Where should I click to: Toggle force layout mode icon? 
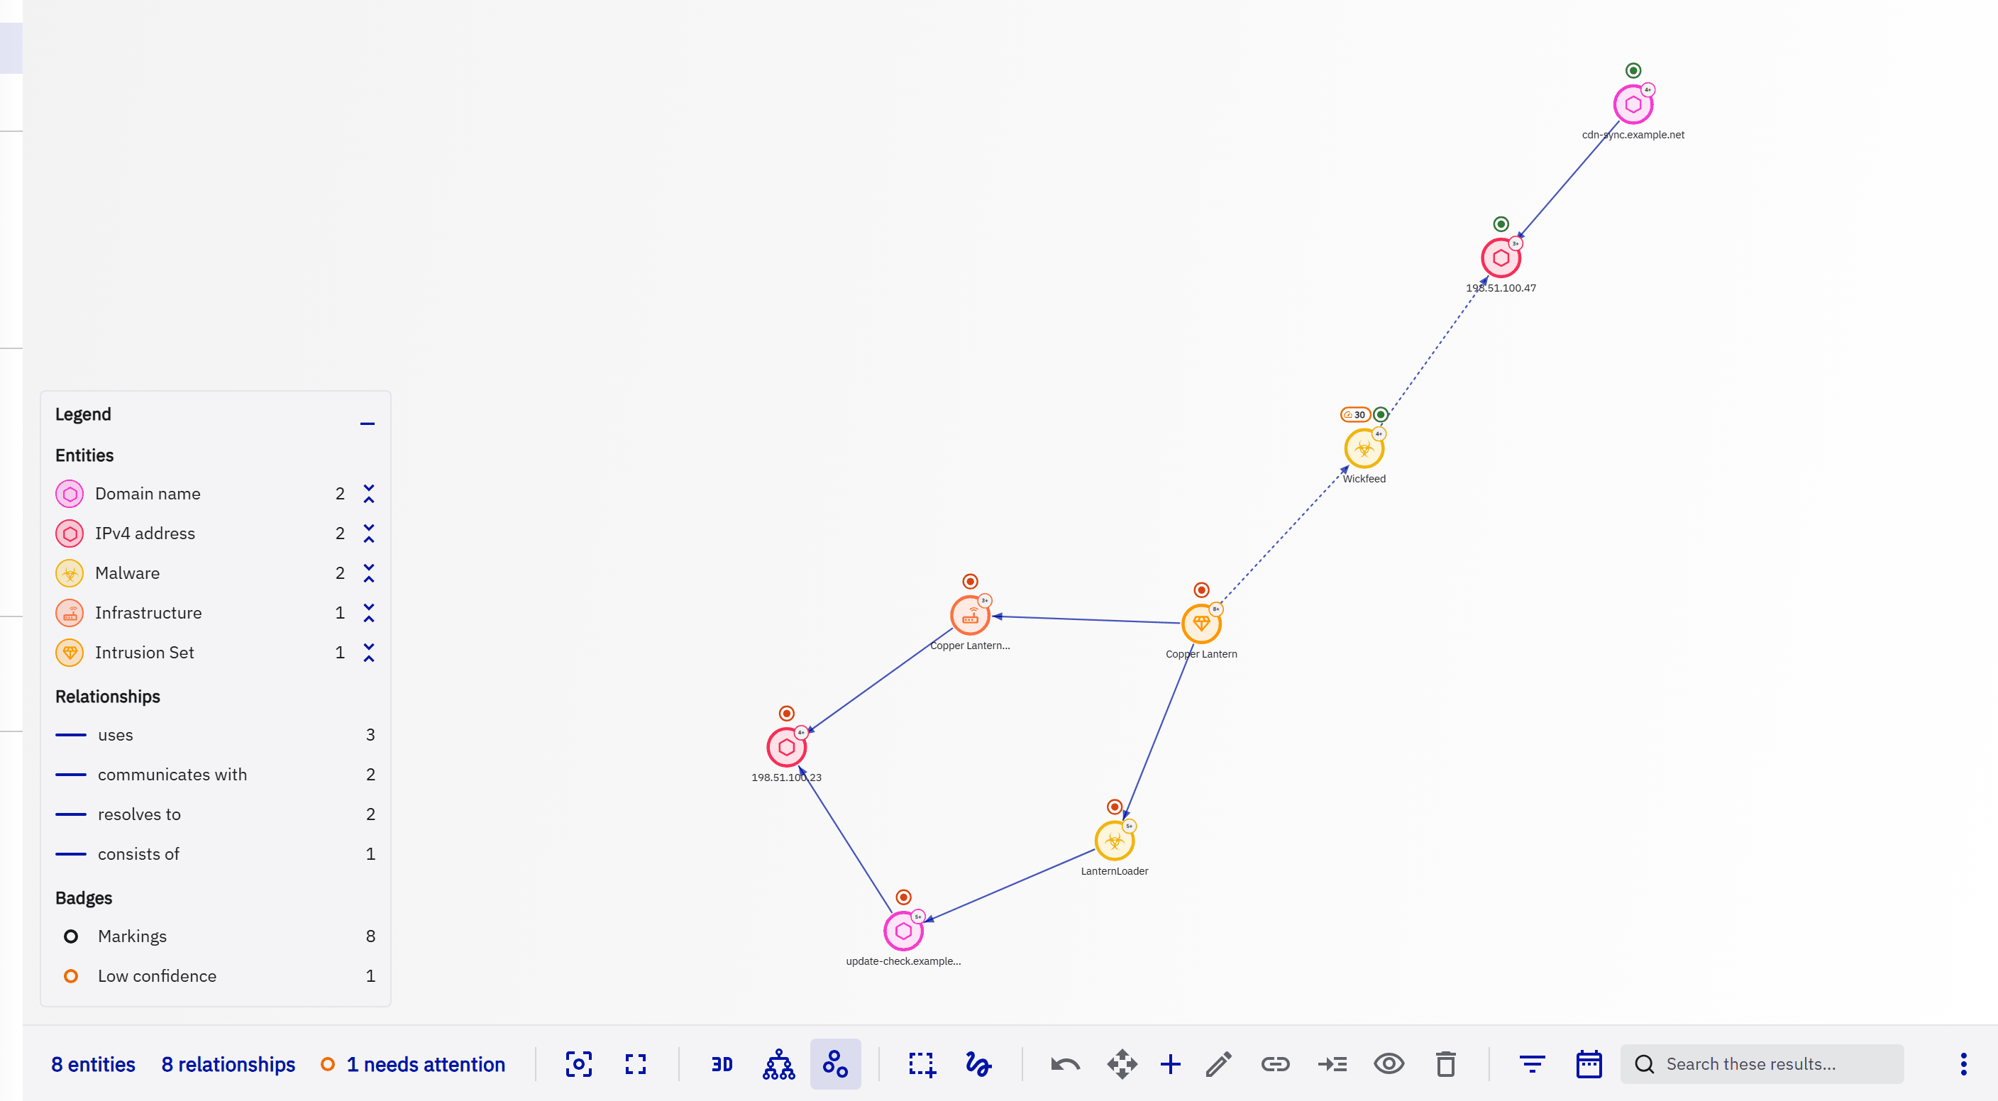click(835, 1064)
